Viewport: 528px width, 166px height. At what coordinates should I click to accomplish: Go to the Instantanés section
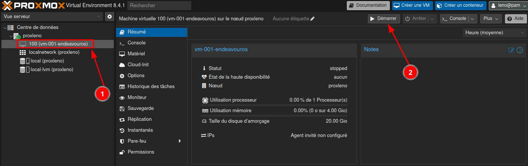[140, 130]
